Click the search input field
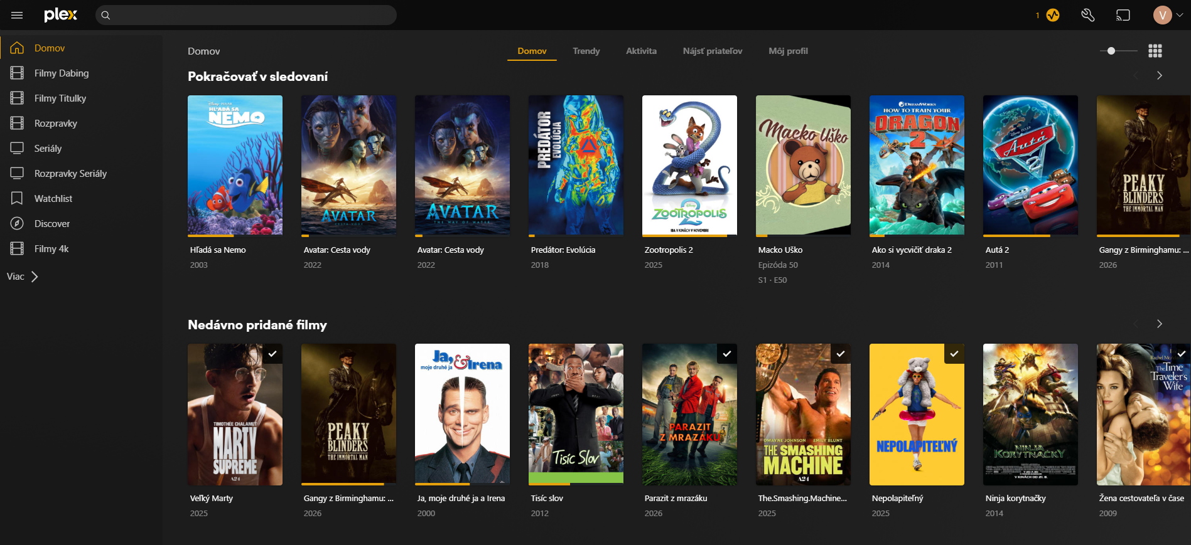 click(246, 15)
